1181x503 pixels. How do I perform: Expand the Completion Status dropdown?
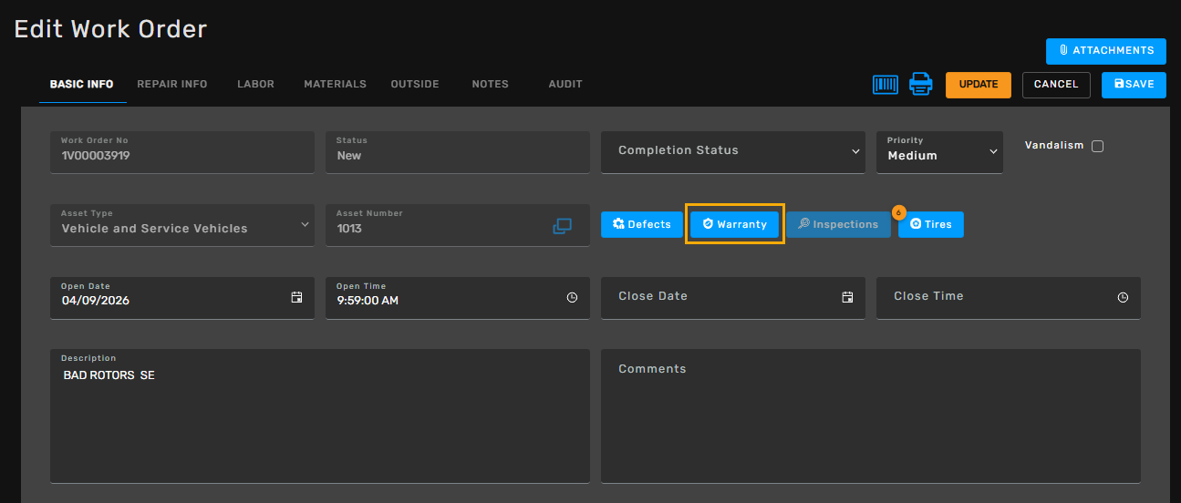click(x=733, y=151)
